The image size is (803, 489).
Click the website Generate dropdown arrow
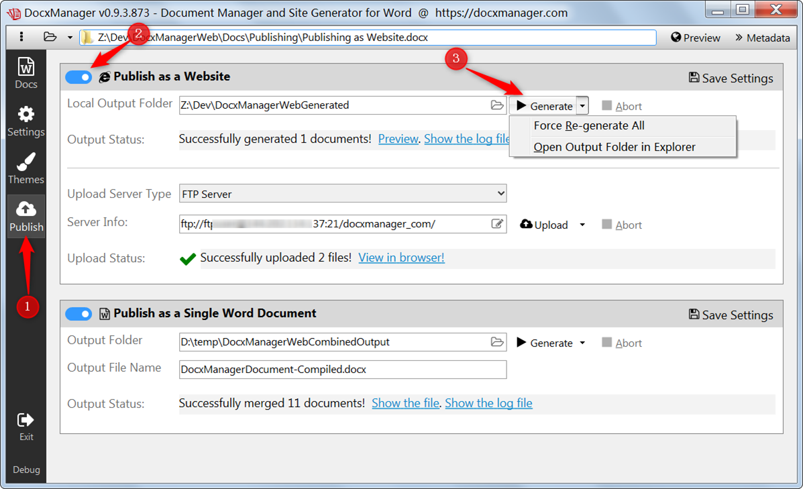582,106
